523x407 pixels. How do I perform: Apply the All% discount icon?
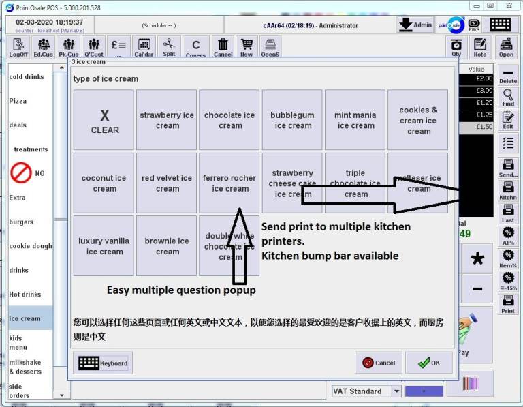508,237
